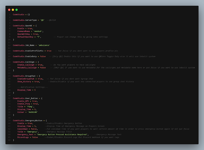Click the yellow minimize window button
Viewport: 204px width, 150px height.
click(13, 10)
